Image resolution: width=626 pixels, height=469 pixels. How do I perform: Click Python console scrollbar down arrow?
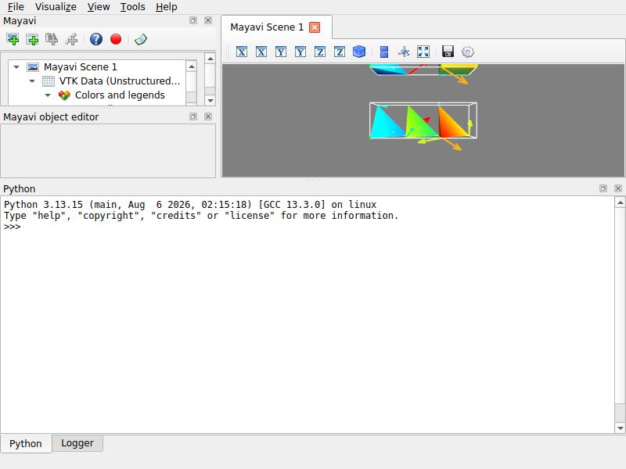pos(620,428)
